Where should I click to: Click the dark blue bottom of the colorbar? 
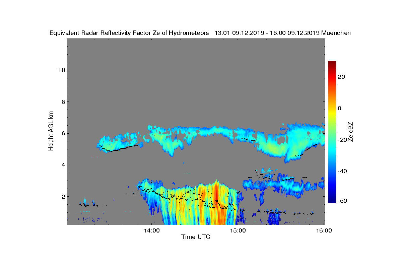pos(332,200)
